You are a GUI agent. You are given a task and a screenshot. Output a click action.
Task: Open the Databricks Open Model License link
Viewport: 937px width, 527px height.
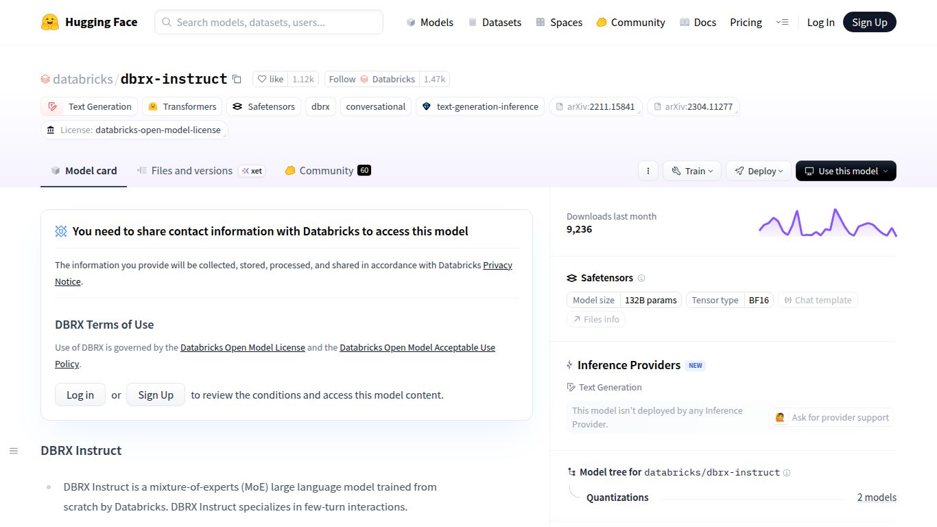pyautogui.click(x=243, y=348)
